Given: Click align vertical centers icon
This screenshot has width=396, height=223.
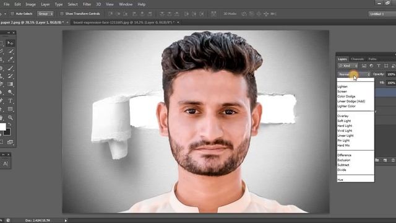Looking at the screenshot, I should click(118, 14).
